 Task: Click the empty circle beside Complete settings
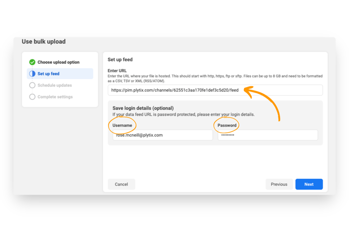click(x=32, y=97)
